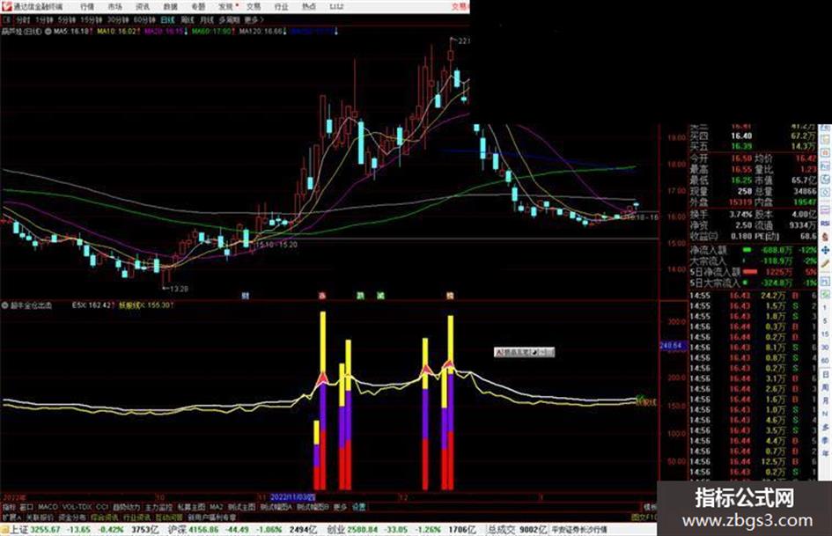Select the 日线 daily period tab

(x=167, y=19)
